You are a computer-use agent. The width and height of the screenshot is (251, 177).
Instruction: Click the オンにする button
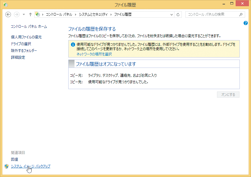click(x=228, y=95)
